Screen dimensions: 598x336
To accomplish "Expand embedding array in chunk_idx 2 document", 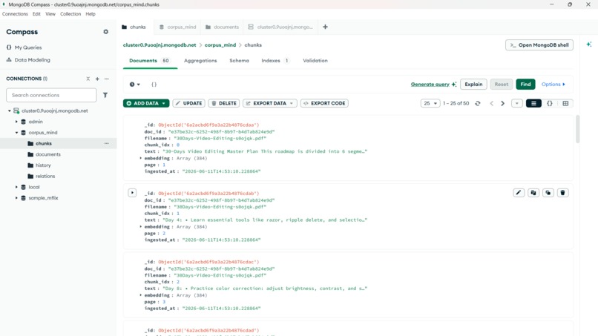I will click(141, 294).
